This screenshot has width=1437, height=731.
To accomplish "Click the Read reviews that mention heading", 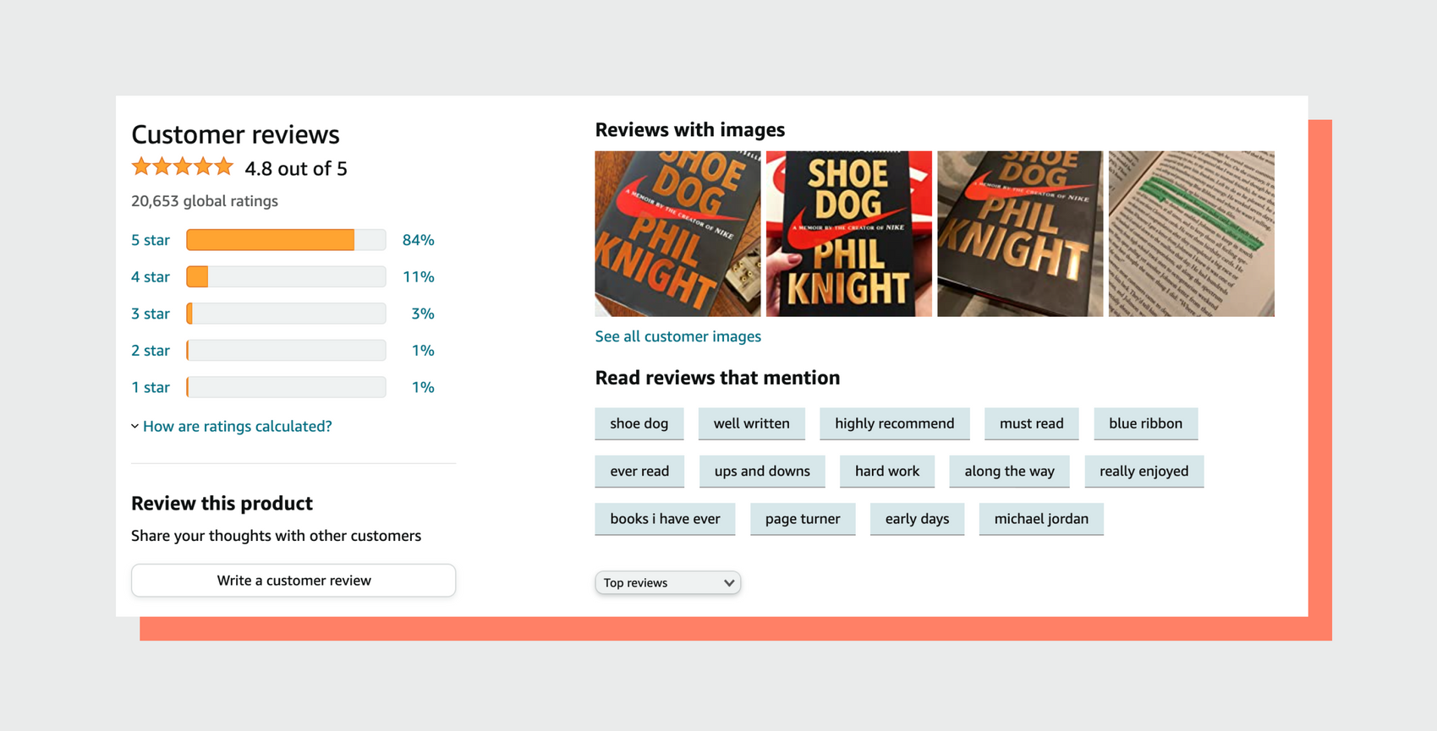I will (717, 378).
